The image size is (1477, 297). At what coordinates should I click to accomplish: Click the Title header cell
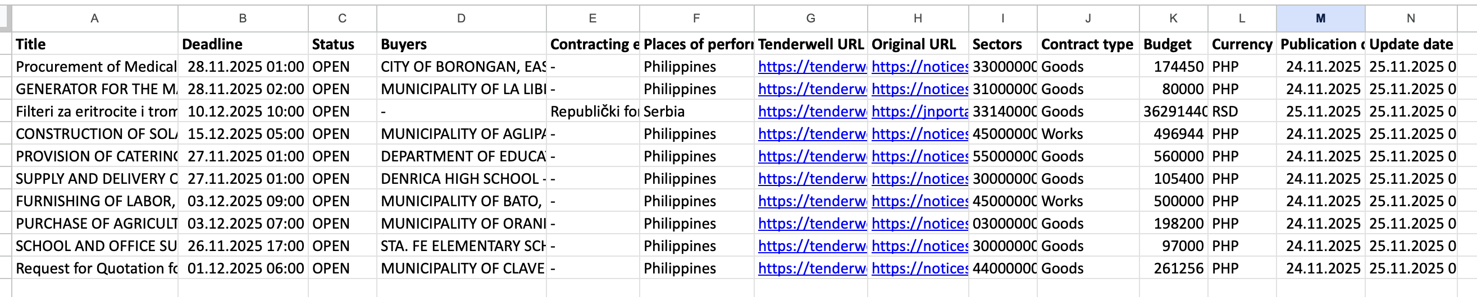(94, 44)
